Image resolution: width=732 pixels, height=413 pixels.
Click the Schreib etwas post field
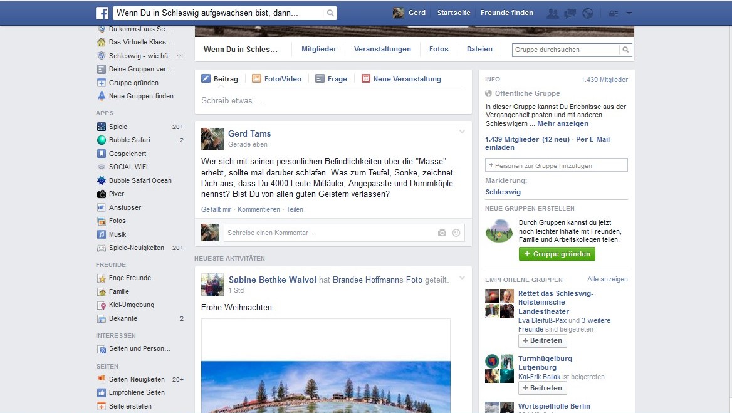333,101
